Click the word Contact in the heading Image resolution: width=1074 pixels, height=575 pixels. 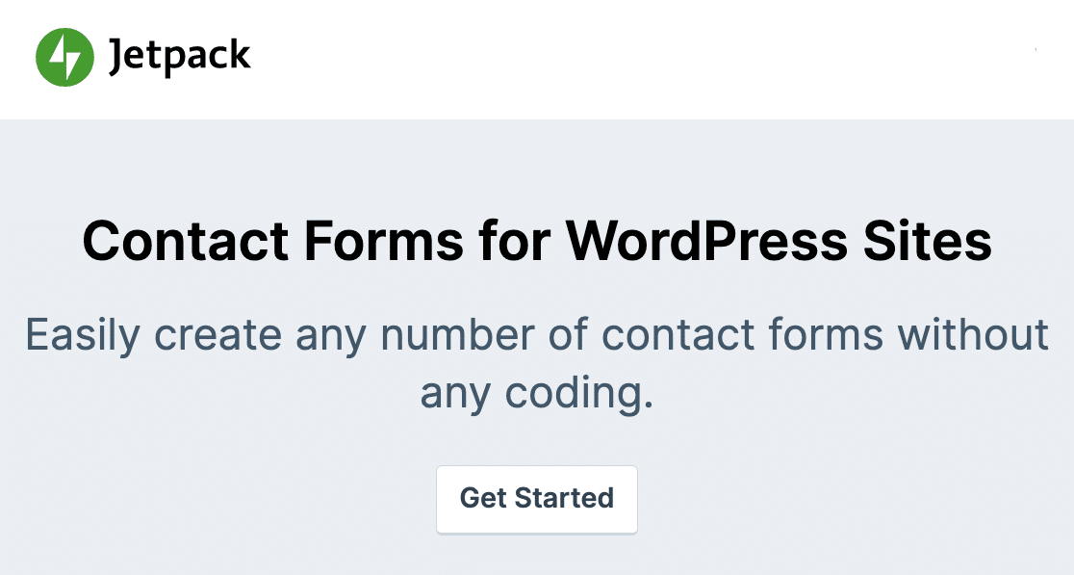pyautogui.click(x=186, y=241)
